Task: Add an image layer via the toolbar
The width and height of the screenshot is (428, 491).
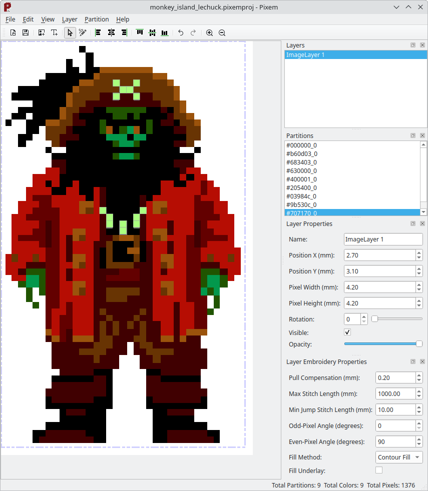Action: coord(42,32)
